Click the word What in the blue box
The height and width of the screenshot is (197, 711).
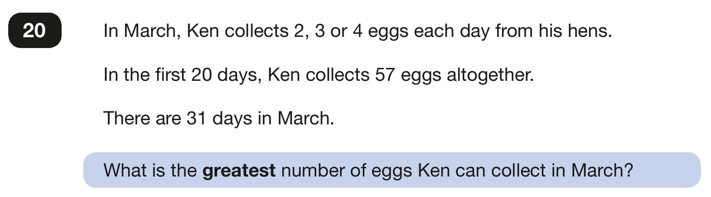[x=125, y=170]
